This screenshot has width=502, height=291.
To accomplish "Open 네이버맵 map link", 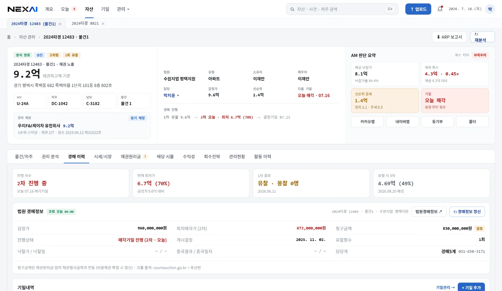I will (x=403, y=122).
